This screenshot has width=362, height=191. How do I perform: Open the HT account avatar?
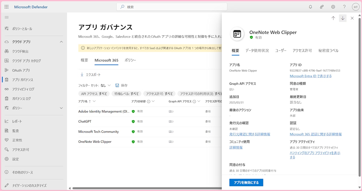coord(356,7)
